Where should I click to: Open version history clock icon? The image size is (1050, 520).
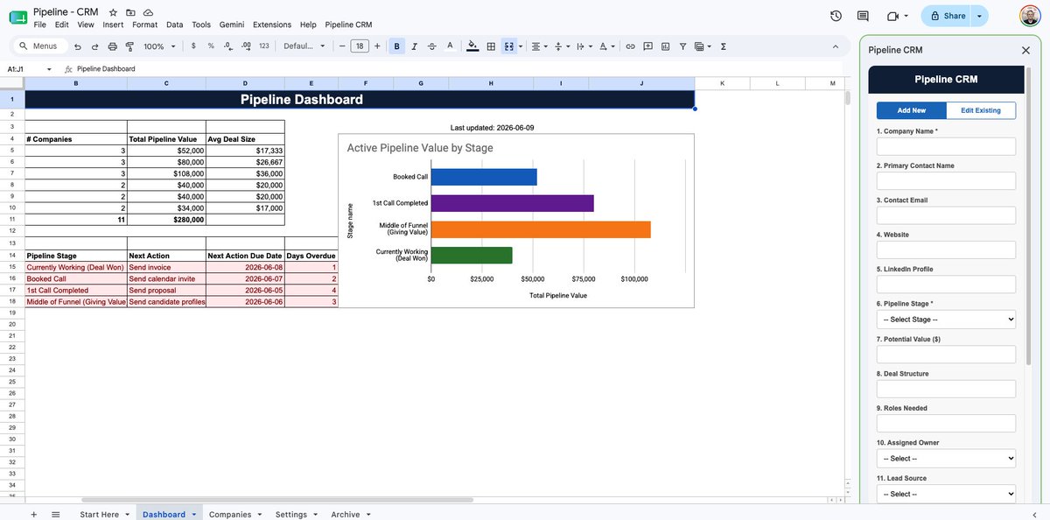(836, 16)
